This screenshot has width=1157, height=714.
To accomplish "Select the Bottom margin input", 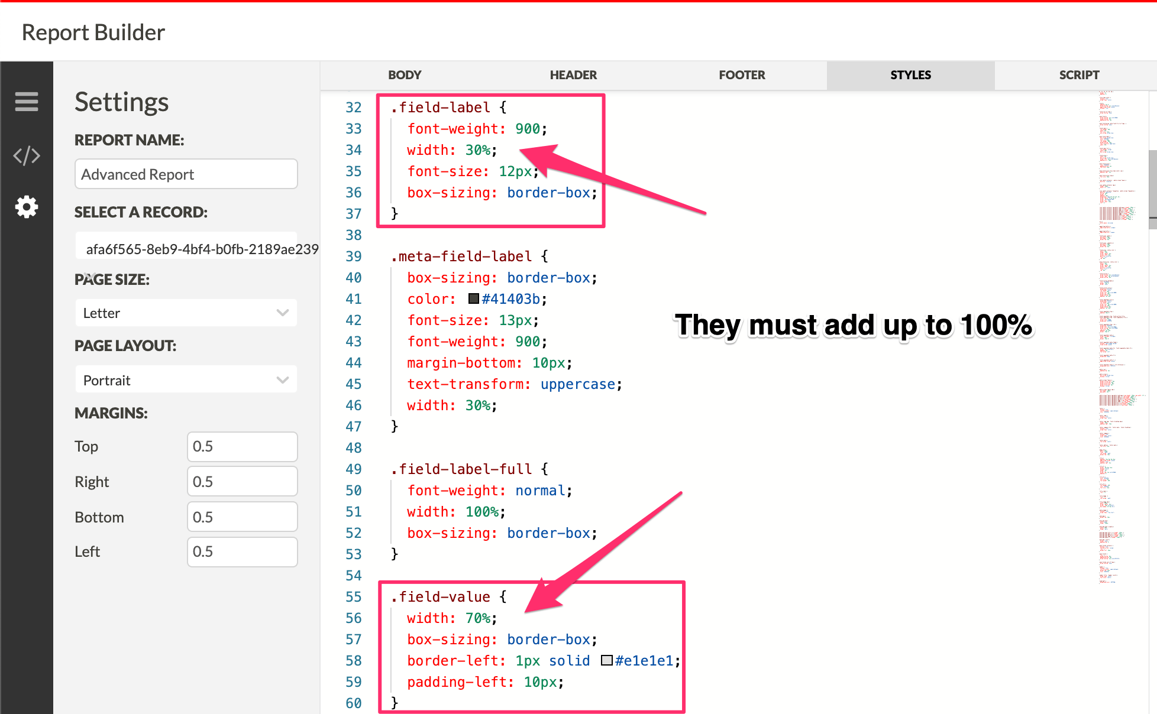I will tap(242, 517).
